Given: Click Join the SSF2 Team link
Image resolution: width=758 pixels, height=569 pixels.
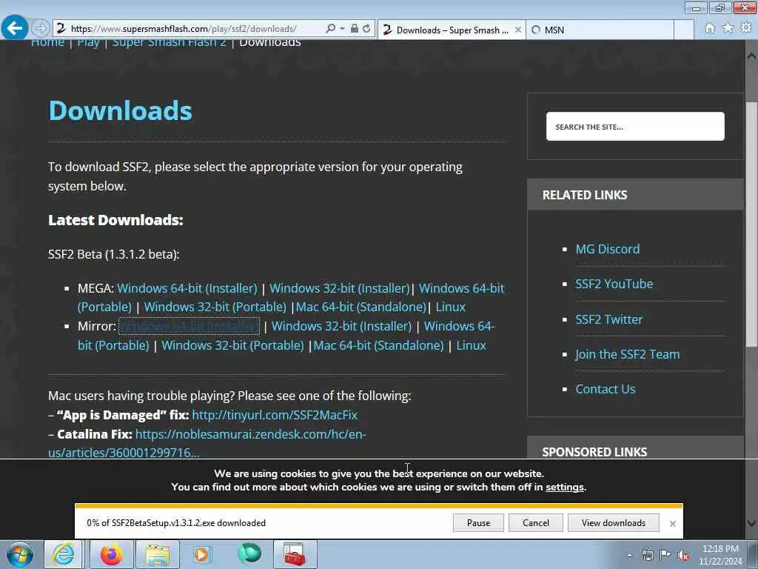Looking at the screenshot, I should [628, 355].
